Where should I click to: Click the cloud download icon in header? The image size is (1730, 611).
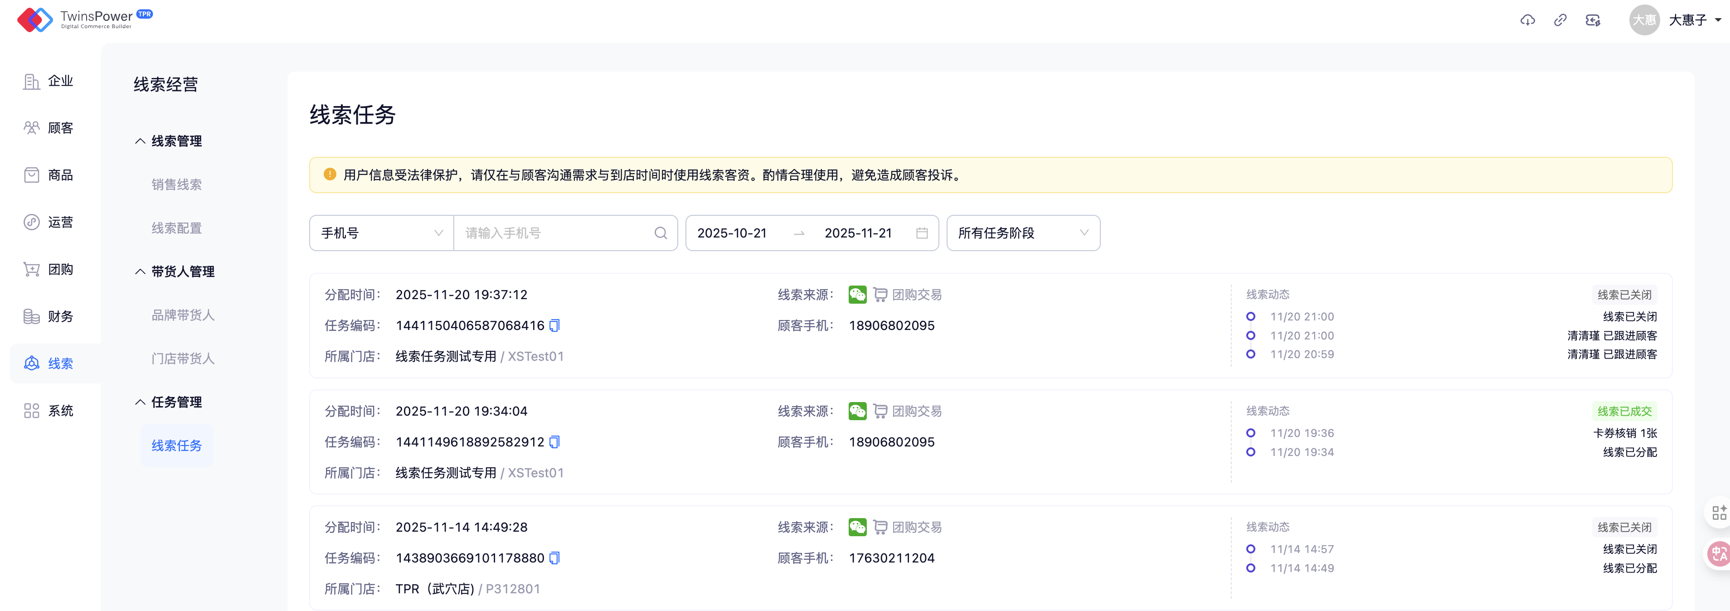1527,20
